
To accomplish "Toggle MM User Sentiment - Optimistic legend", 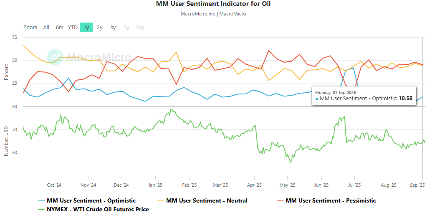I will [x=91, y=200].
